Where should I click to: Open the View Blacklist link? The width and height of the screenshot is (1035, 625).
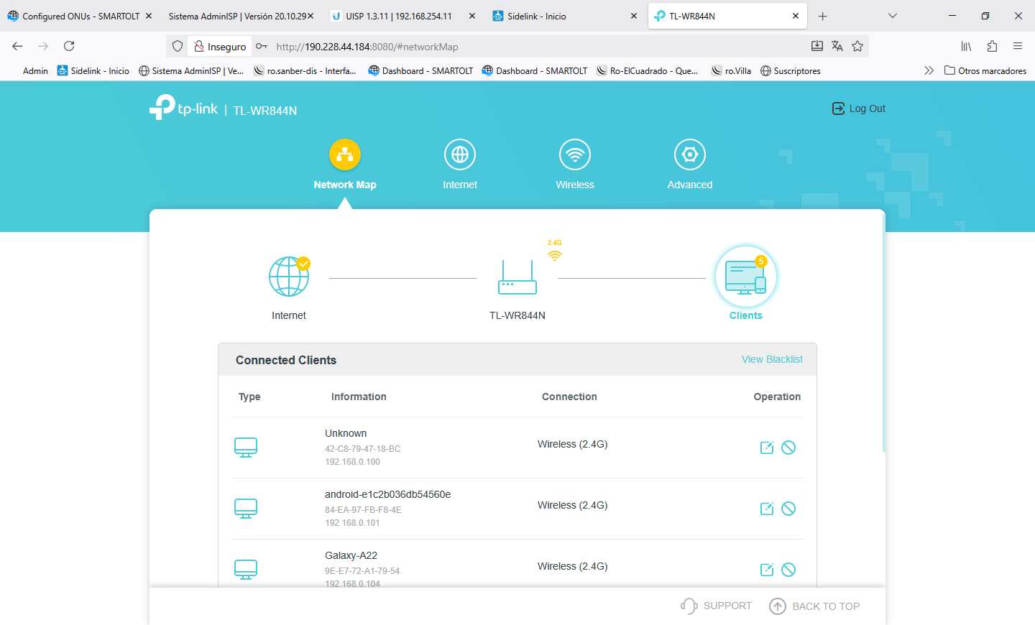pos(772,359)
